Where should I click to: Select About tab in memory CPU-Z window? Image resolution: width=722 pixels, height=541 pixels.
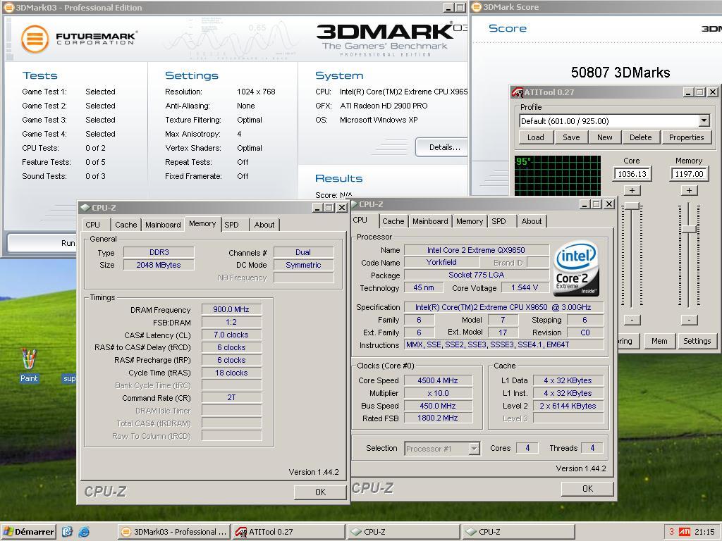pos(264,225)
